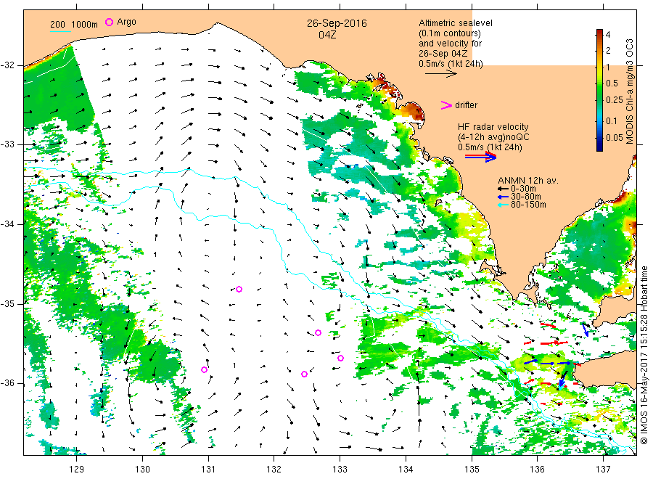Click the magenta Argo circle in the legend
653x479 pixels.
(109, 22)
